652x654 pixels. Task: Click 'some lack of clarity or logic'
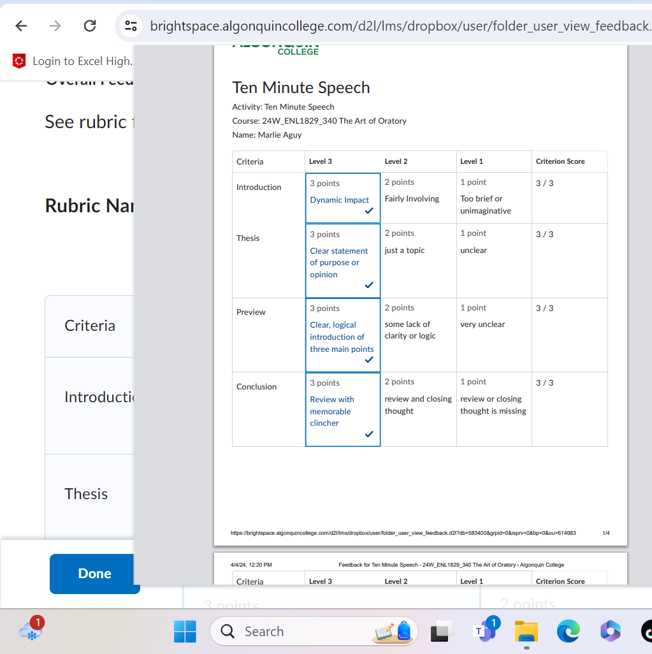pyautogui.click(x=410, y=330)
